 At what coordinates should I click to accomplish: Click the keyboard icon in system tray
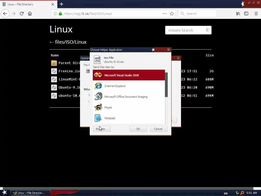click(x=226, y=193)
